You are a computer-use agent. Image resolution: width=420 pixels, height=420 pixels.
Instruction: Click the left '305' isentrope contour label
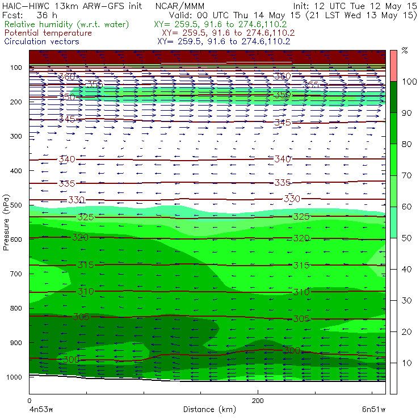tap(81, 317)
